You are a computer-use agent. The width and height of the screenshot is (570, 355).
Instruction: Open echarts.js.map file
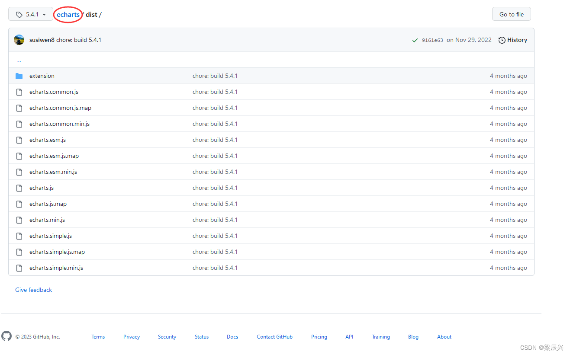[48, 204]
